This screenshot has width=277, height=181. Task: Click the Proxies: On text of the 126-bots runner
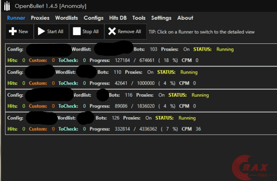[x=137, y=118]
